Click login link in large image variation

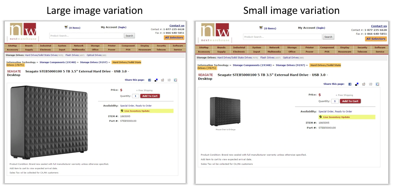[x=122, y=27]
